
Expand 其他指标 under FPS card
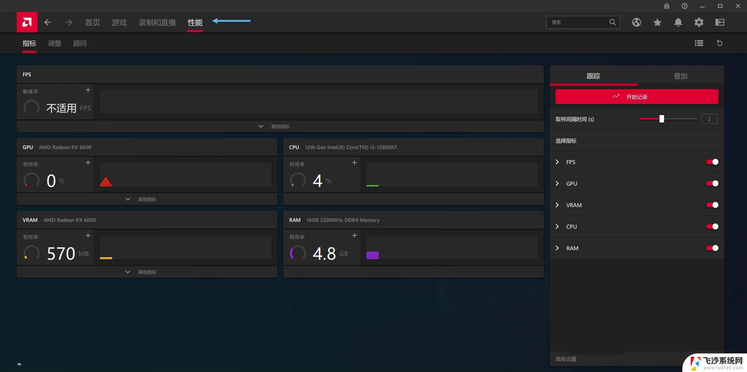(x=280, y=126)
